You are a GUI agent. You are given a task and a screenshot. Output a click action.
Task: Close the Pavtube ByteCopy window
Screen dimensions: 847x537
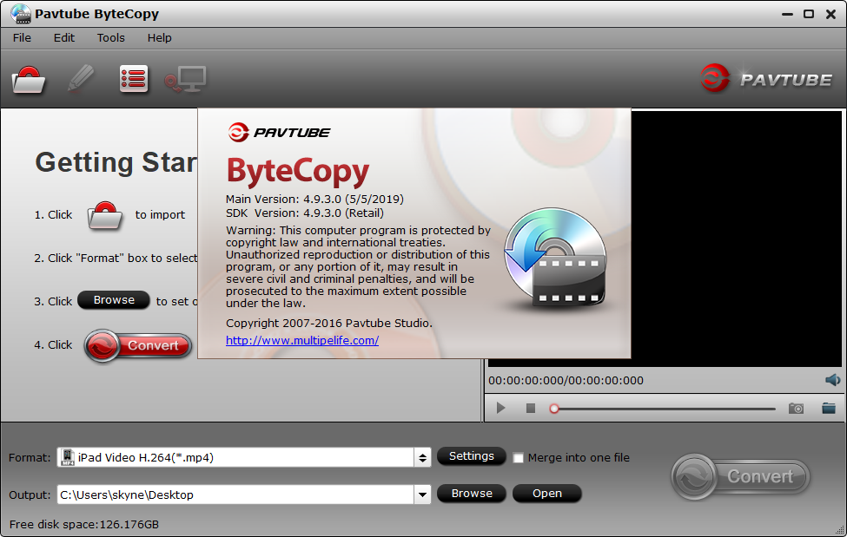coord(830,14)
